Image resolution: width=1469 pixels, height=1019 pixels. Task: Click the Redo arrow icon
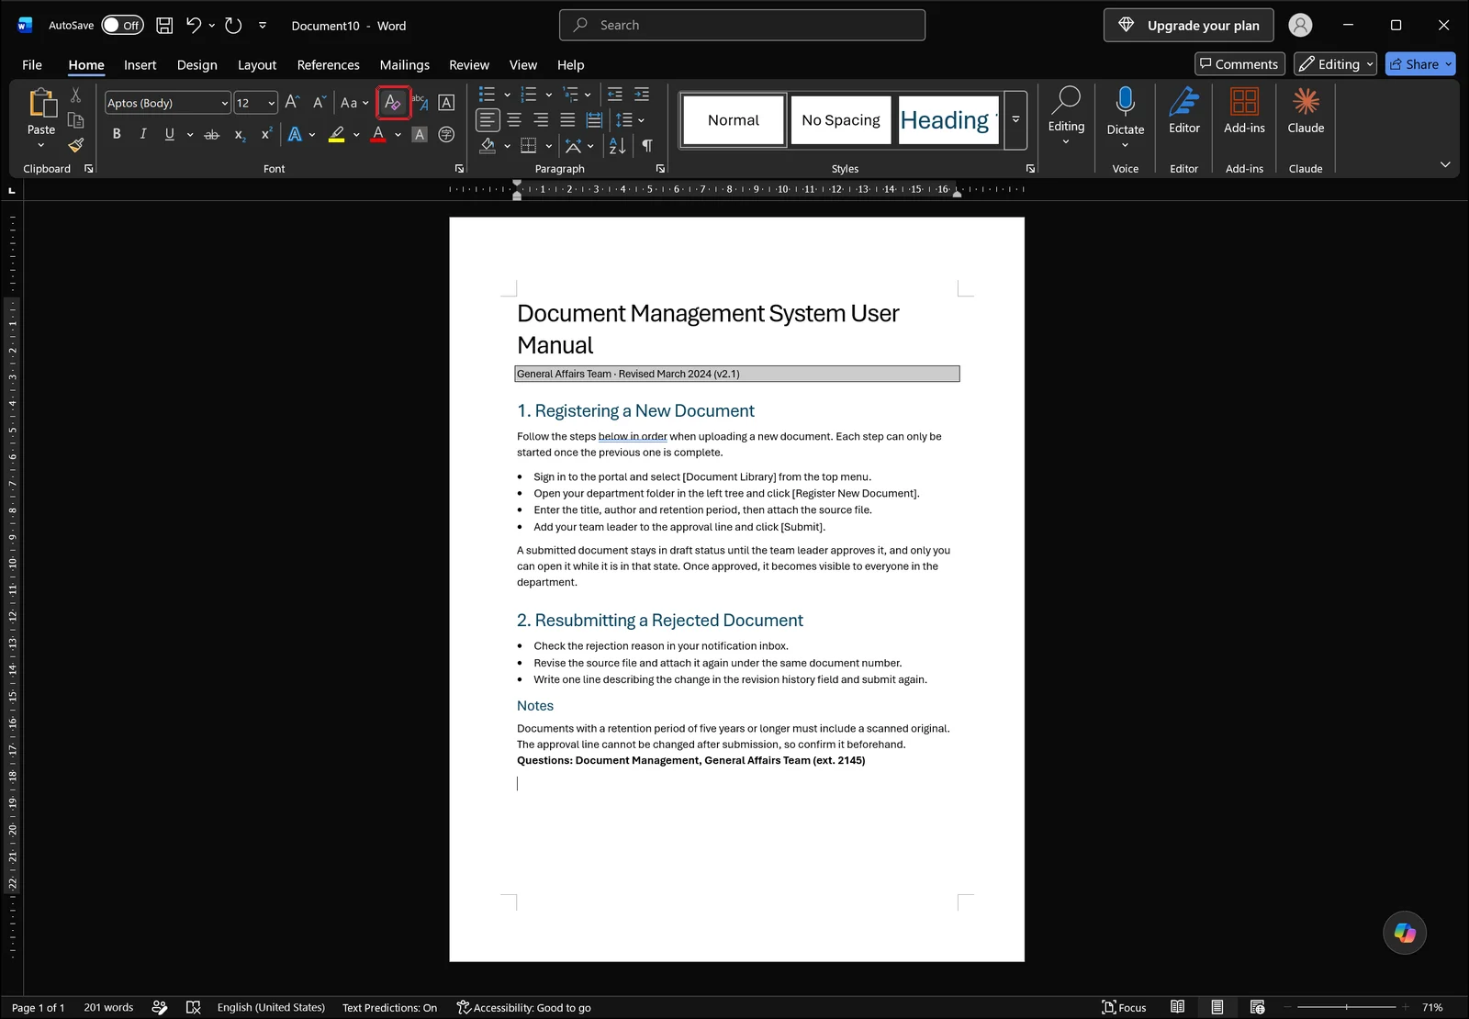(233, 26)
